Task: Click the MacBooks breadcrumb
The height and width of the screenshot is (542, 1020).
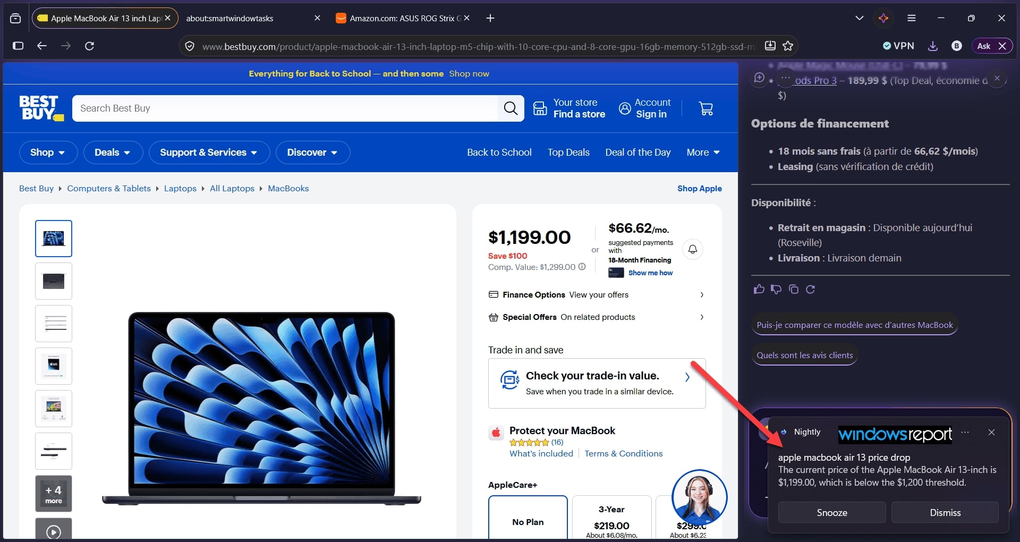Action: 288,189
